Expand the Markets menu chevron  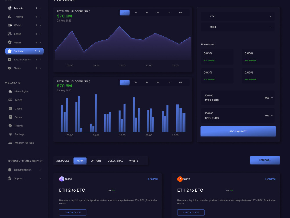pos(40,8)
